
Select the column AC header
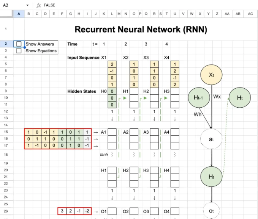[x=250, y=14]
